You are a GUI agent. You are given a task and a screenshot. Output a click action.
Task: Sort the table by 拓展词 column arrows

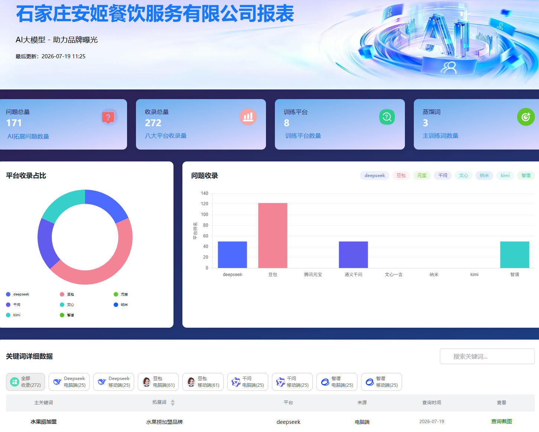tap(173, 403)
